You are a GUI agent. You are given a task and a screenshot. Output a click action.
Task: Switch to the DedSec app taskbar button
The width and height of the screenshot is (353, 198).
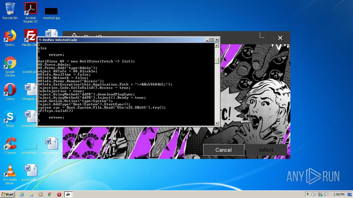[68, 194]
